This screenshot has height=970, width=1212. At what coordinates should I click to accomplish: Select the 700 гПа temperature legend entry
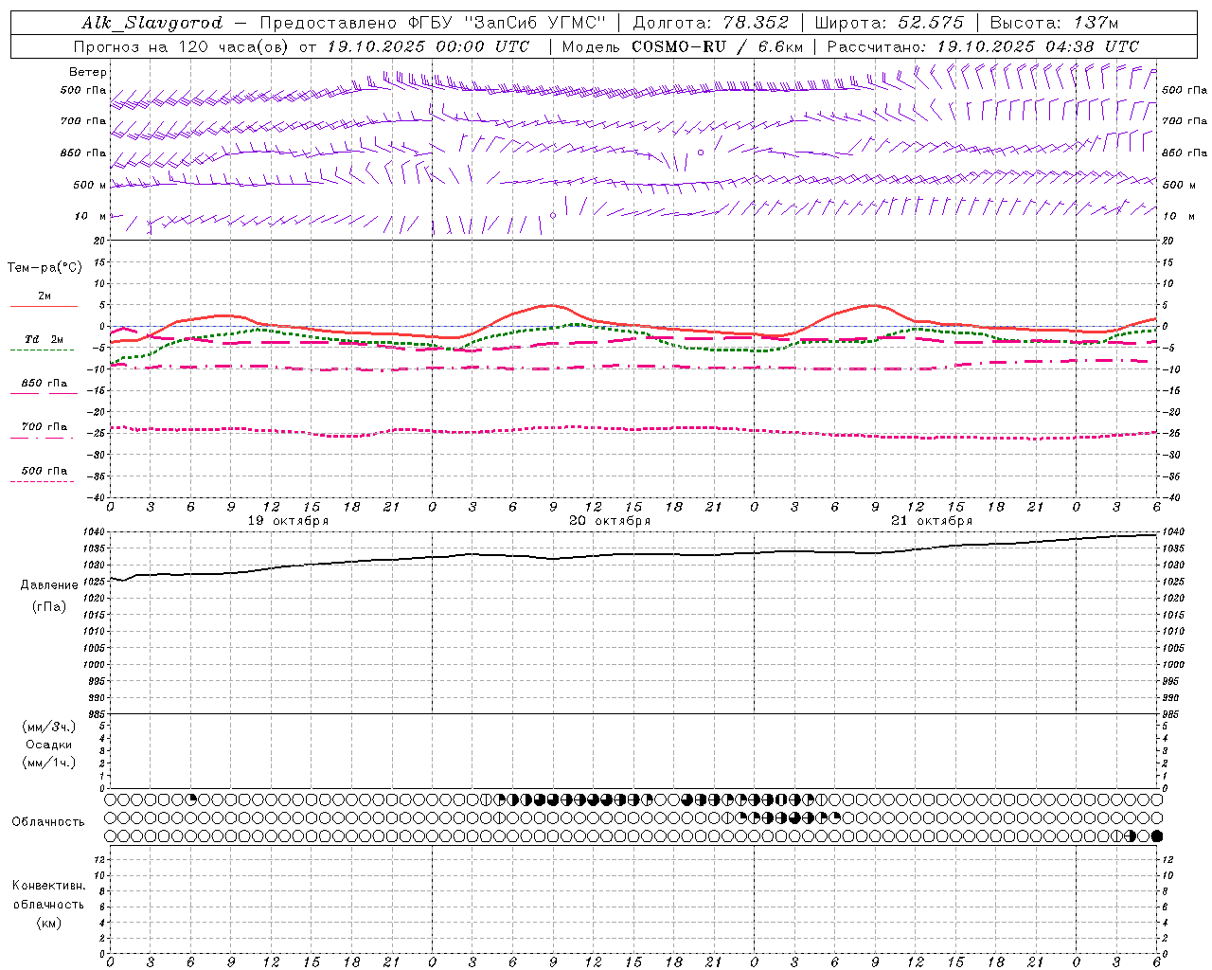45,427
